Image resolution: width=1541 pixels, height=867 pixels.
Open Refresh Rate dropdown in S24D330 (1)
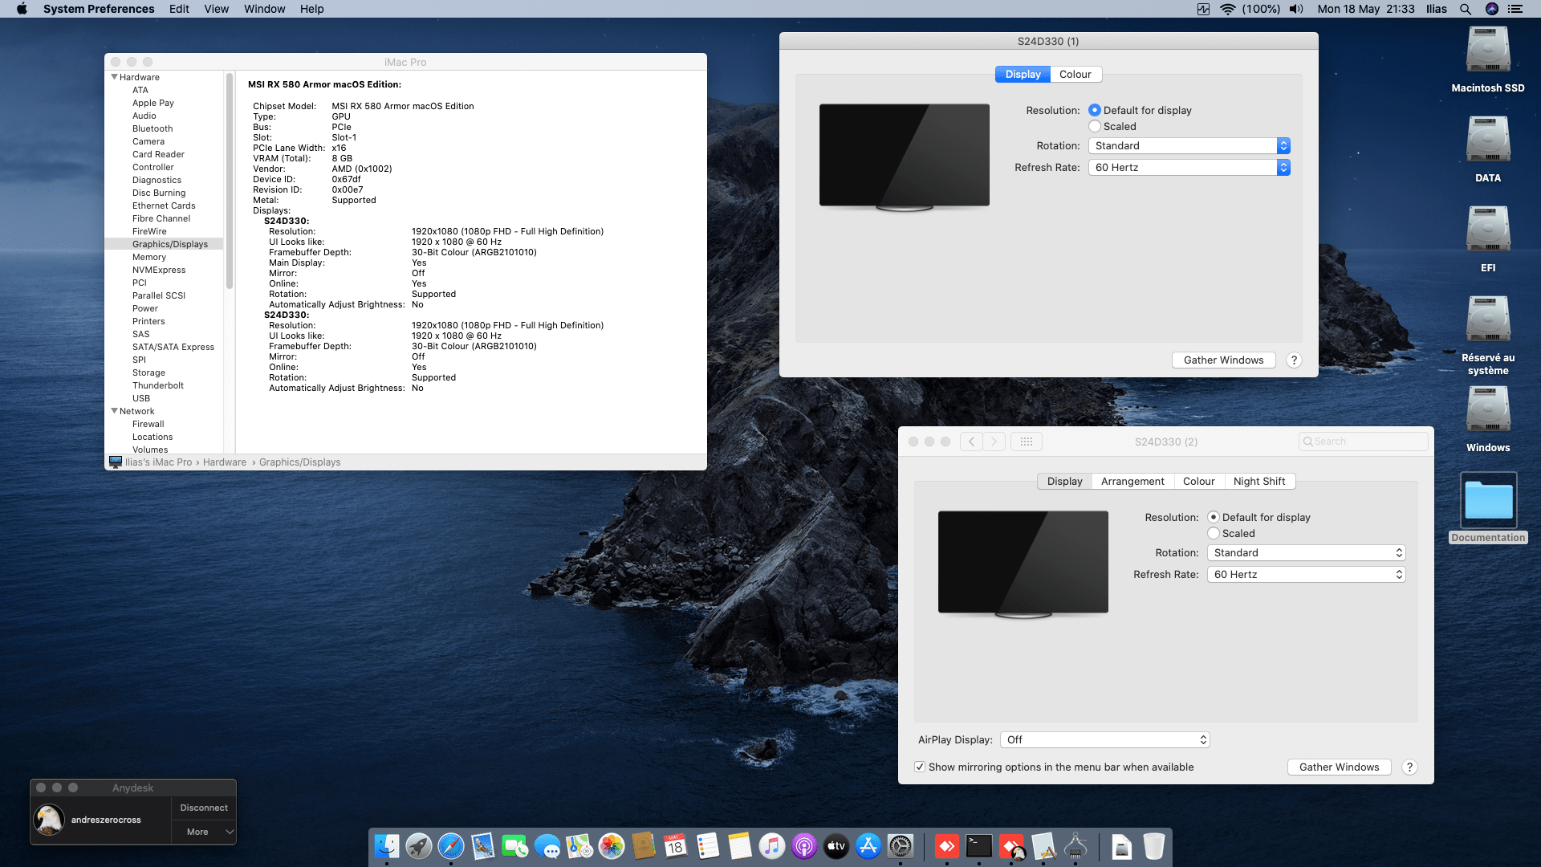(1189, 167)
